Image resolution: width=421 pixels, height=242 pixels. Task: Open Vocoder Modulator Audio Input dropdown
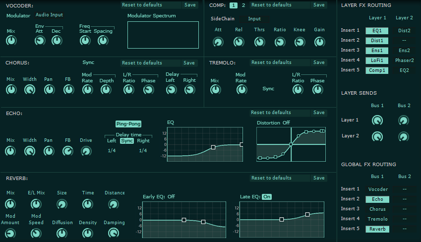pos(50,15)
